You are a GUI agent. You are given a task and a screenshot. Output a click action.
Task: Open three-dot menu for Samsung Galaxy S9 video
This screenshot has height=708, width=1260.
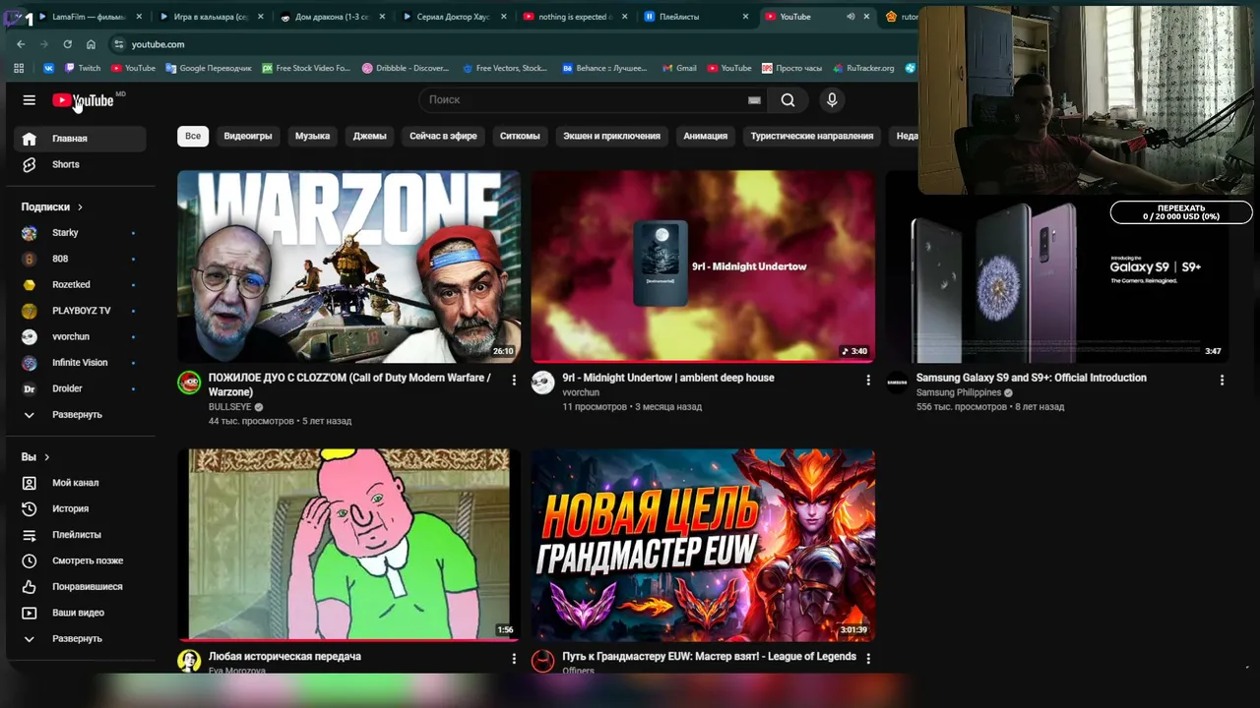click(1222, 380)
